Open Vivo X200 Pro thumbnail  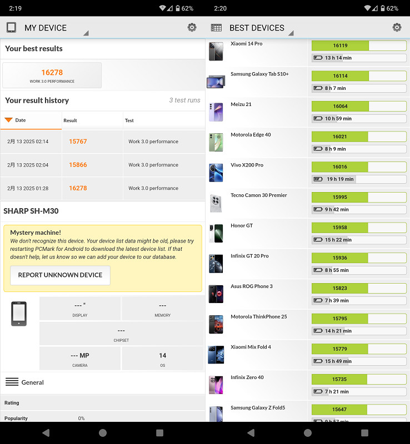click(216, 173)
